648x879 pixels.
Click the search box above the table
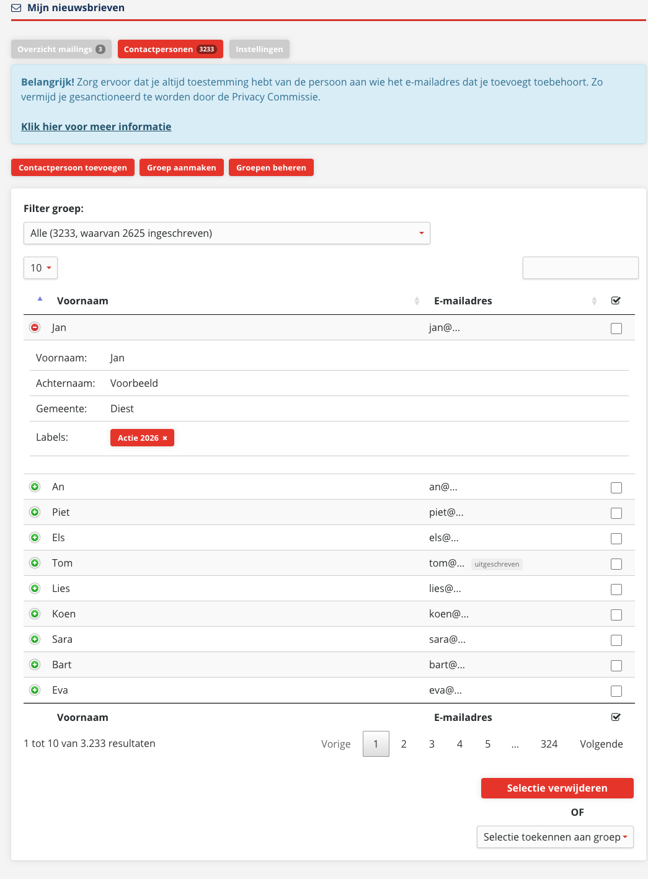[x=580, y=268]
